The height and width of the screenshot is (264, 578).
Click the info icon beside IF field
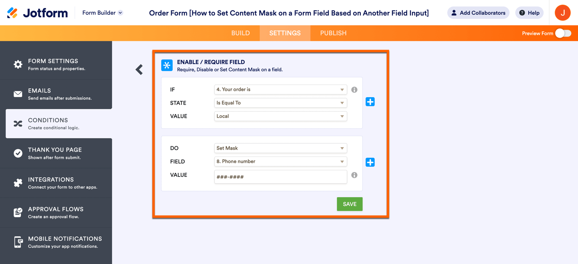(354, 90)
